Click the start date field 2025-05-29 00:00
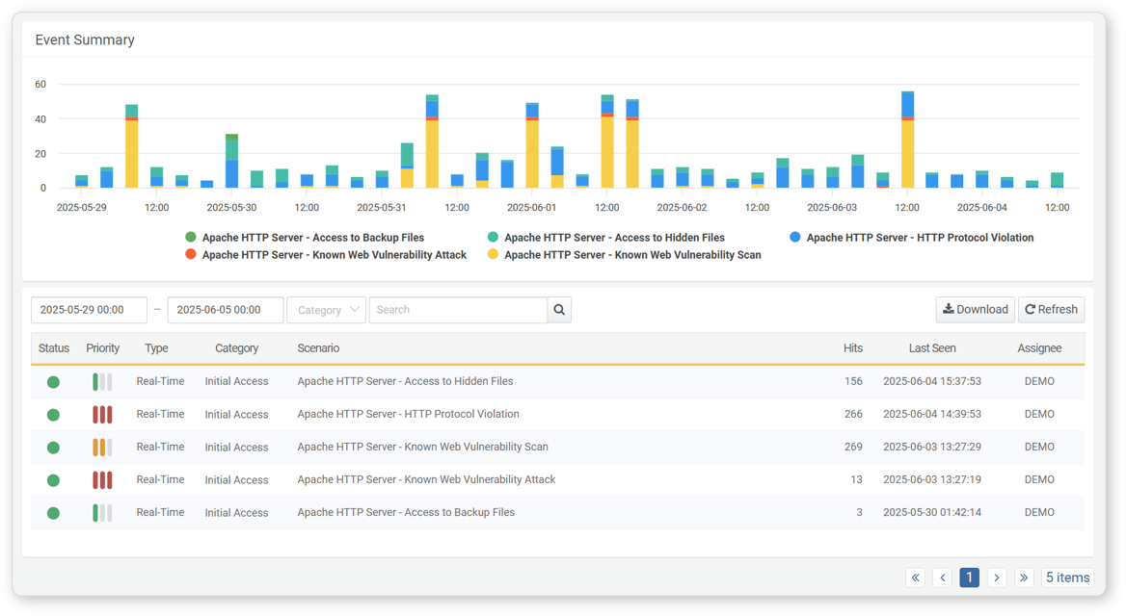The width and height of the screenshot is (1126, 616). tap(89, 310)
